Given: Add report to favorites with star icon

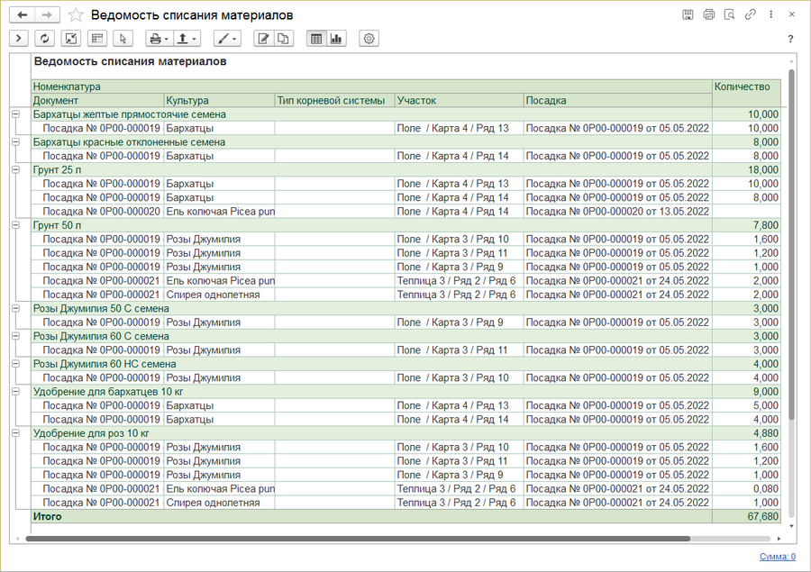Looking at the screenshot, I should pos(76,15).
